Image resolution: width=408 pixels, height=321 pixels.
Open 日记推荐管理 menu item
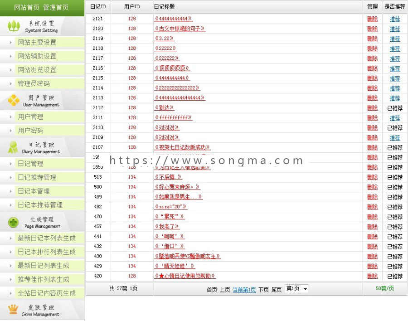click(x=37, y=178)
